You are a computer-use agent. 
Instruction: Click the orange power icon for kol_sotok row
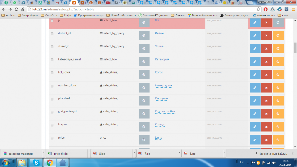[278, 74]
